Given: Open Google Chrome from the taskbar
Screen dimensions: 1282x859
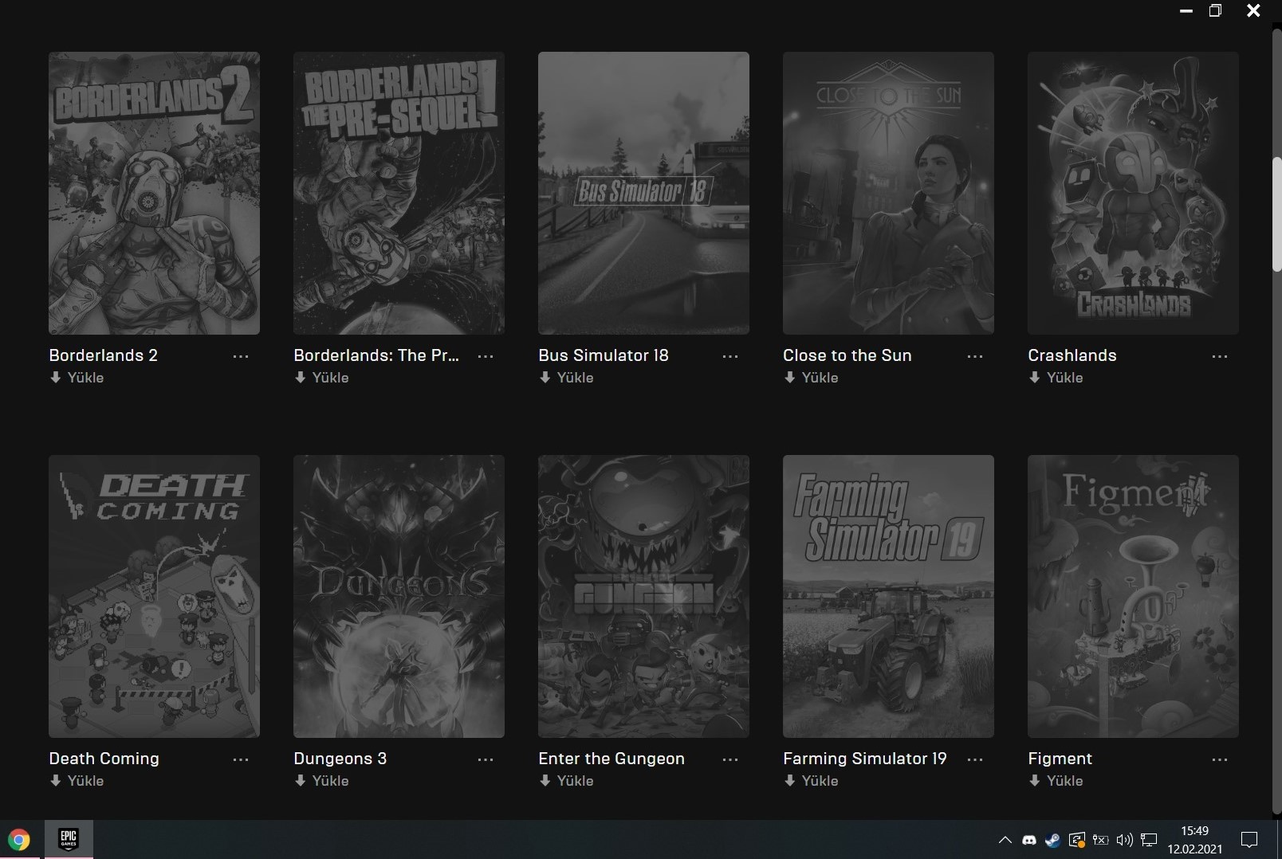Looking at the screenshot, I should 19,840.
